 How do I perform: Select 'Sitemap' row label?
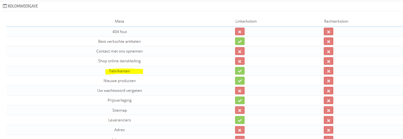120,110
